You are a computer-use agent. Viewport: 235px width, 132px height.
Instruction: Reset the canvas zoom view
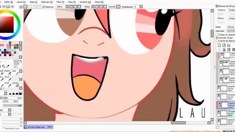click(79, 7)
